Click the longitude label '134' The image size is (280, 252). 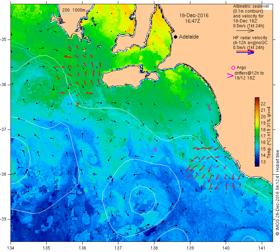(x=11, y=248)
